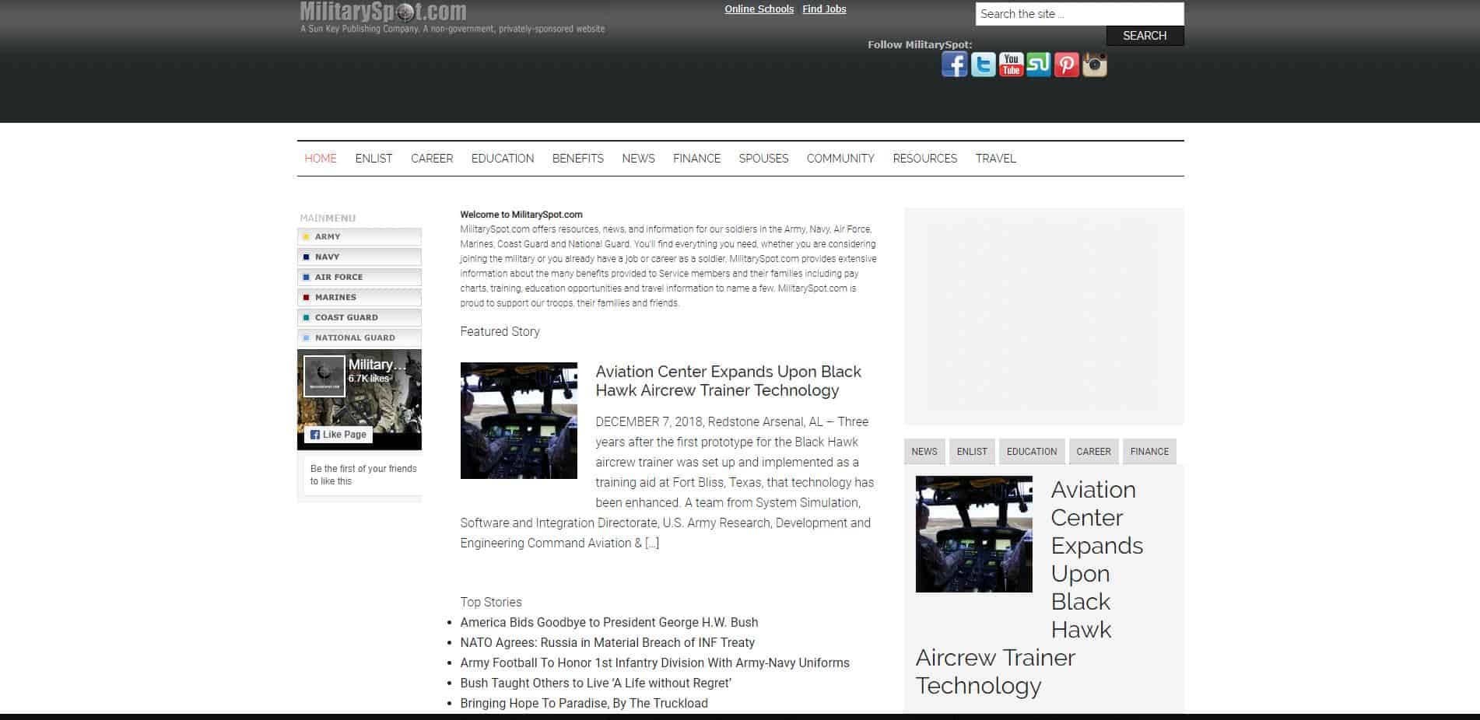
Task: Select TRAVEL in the navigation bar
Action: pyautogui.click(x=996, y=159)
